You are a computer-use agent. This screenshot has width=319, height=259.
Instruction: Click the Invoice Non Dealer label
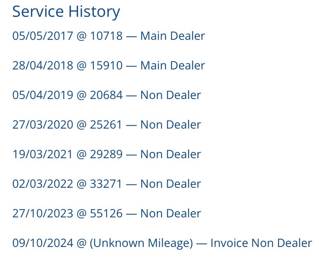pos(261,243)
